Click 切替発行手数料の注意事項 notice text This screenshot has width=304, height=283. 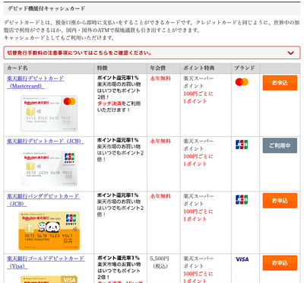pos(80,53)
